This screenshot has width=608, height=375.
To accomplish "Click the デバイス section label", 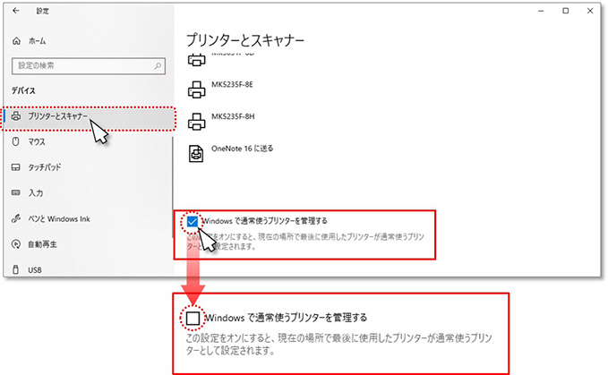I will coord(23,90).
